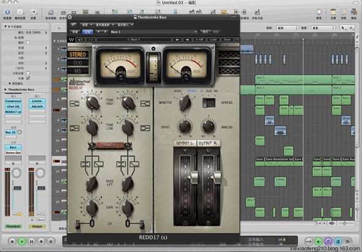Open the Compressor insert slot
This screenshot has height=252, width=362.
[13, 101]
